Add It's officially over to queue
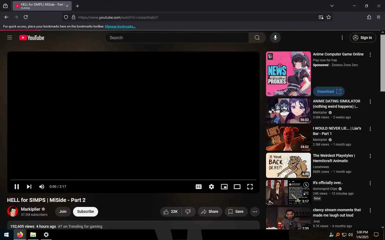 click(x=306, y=193)
